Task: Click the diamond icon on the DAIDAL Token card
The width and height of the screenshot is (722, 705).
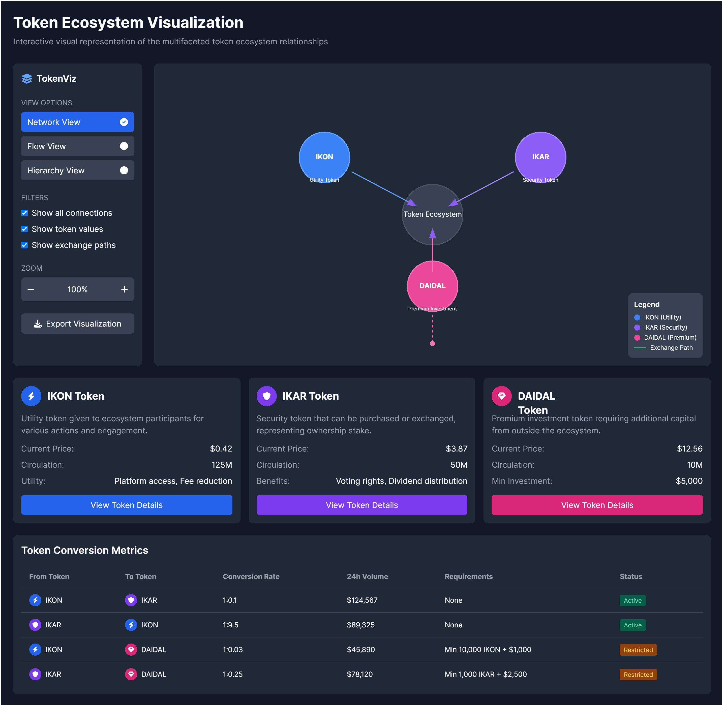Action: click(x=502, y=396)
